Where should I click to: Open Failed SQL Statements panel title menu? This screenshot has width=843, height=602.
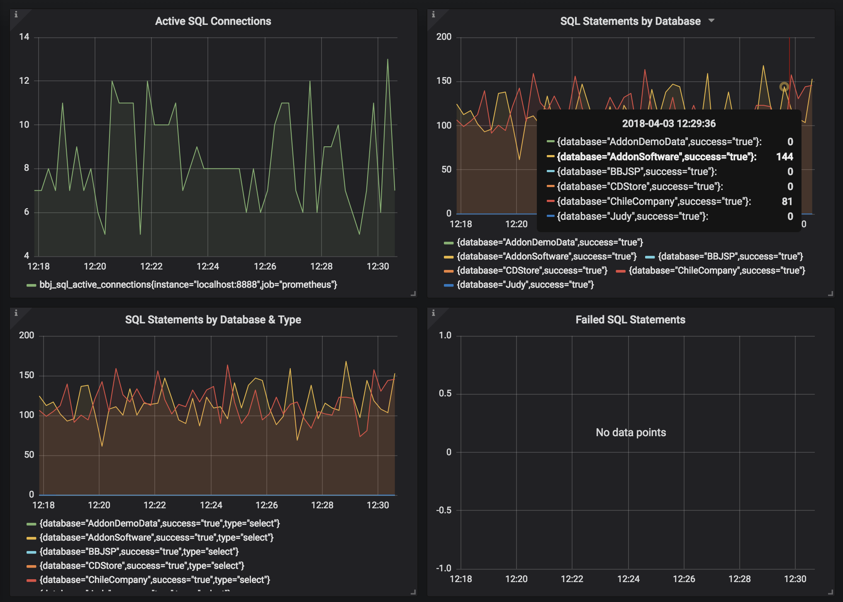(x=630, y=320)
